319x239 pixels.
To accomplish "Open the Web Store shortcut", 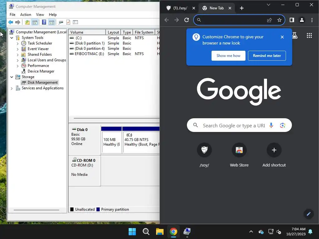I will click(x=239, y=155).
